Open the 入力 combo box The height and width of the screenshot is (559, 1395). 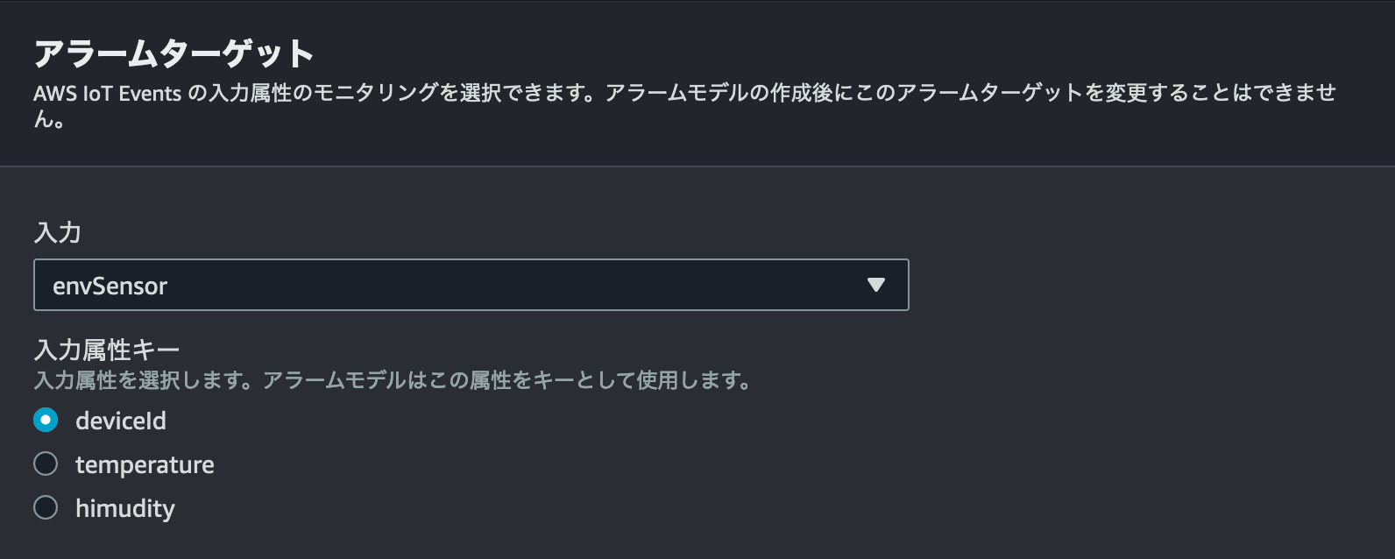click(471, 285)
